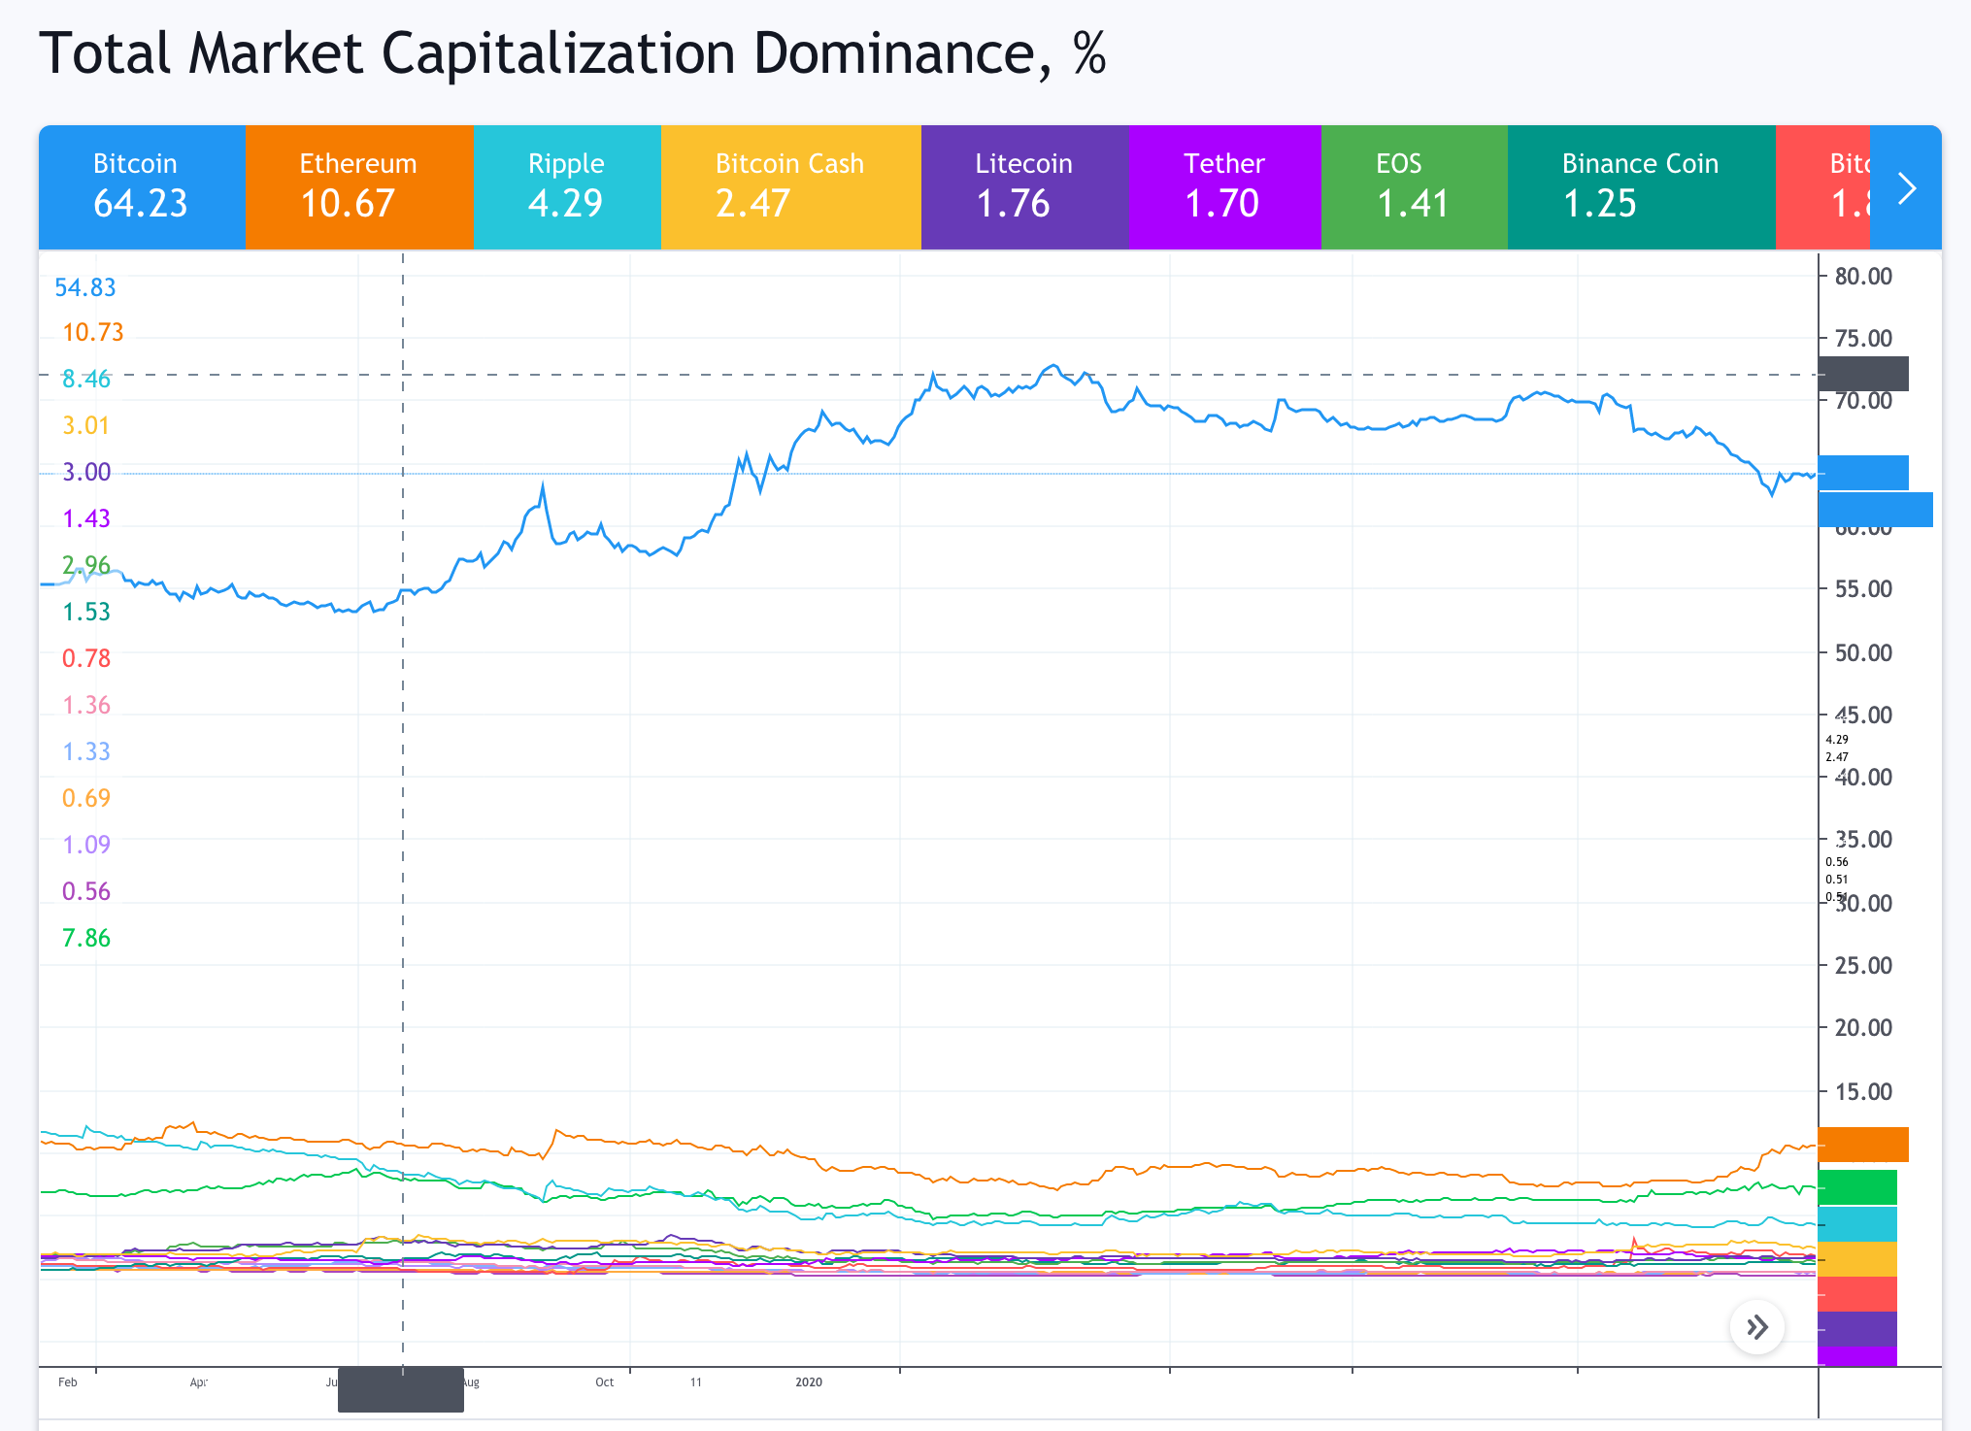Select the Binance Coin 1.25 tile
The height and width of the screenshot is (1431, 1971).
pos(1641,187)
